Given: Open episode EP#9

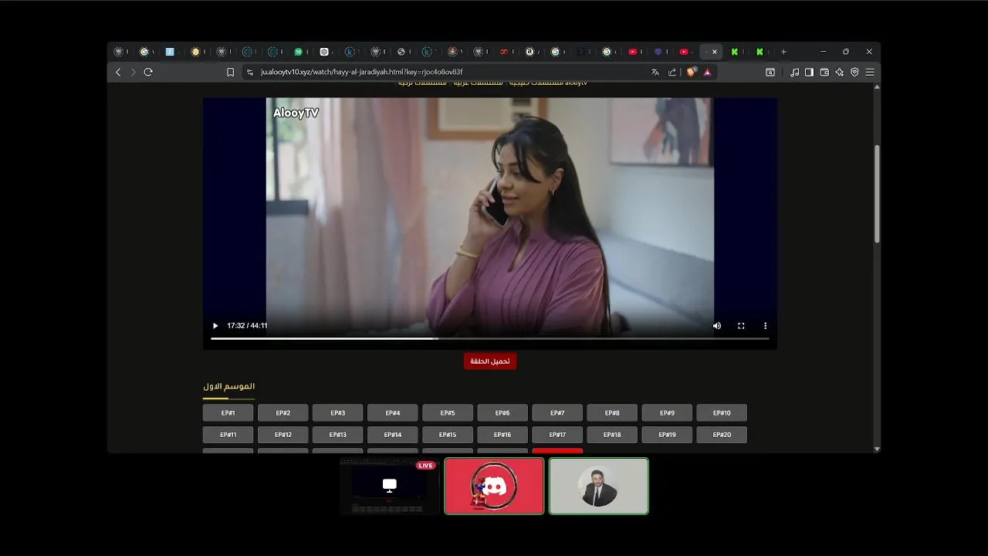Looking at the screenshot, I should coord(667,413).
